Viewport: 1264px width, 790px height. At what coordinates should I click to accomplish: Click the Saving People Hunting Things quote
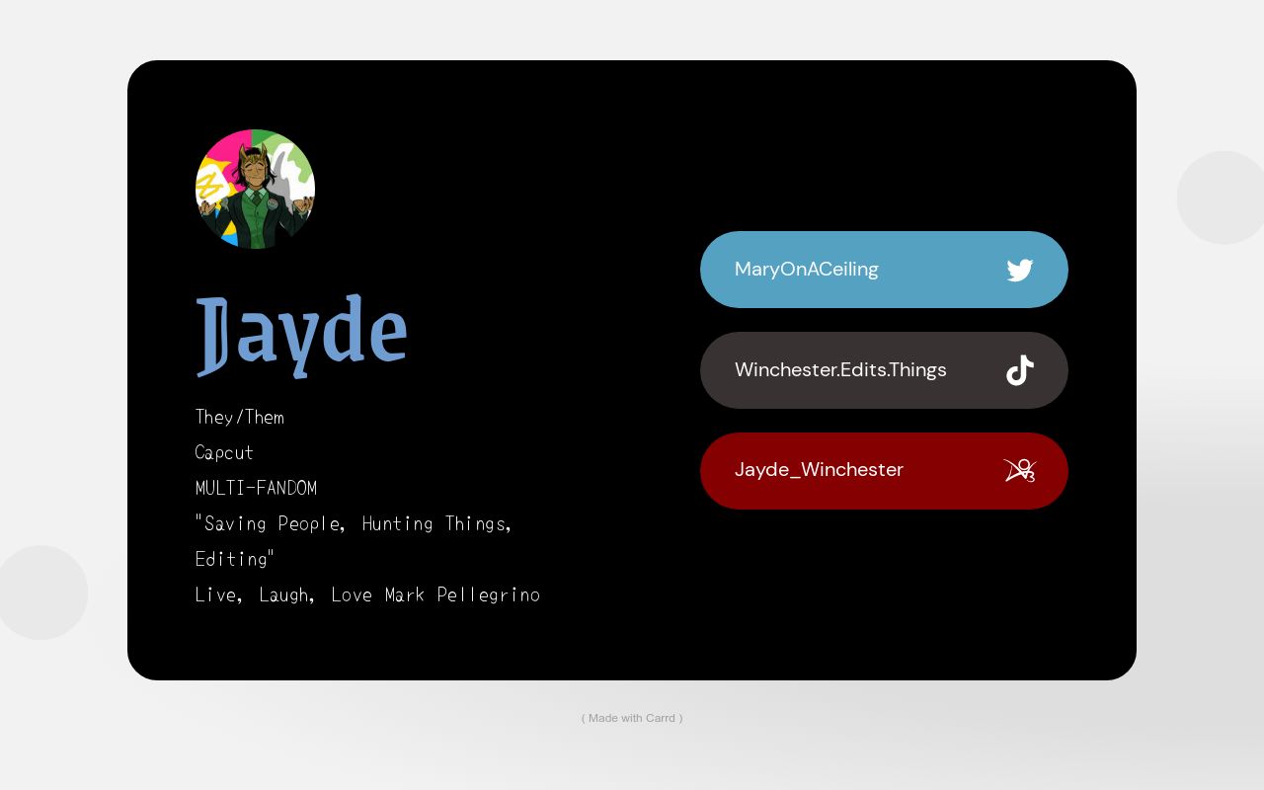pyautogui.click(x=354, y=523)
